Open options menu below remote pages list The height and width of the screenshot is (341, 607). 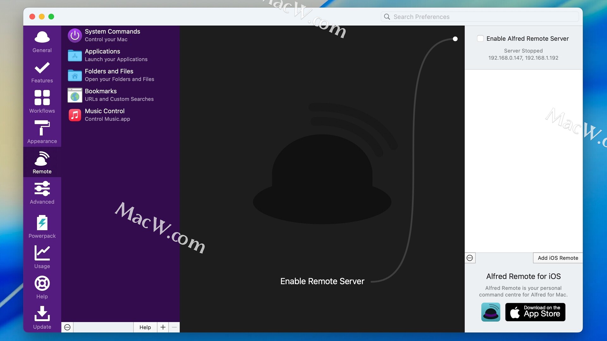point(67,327)
